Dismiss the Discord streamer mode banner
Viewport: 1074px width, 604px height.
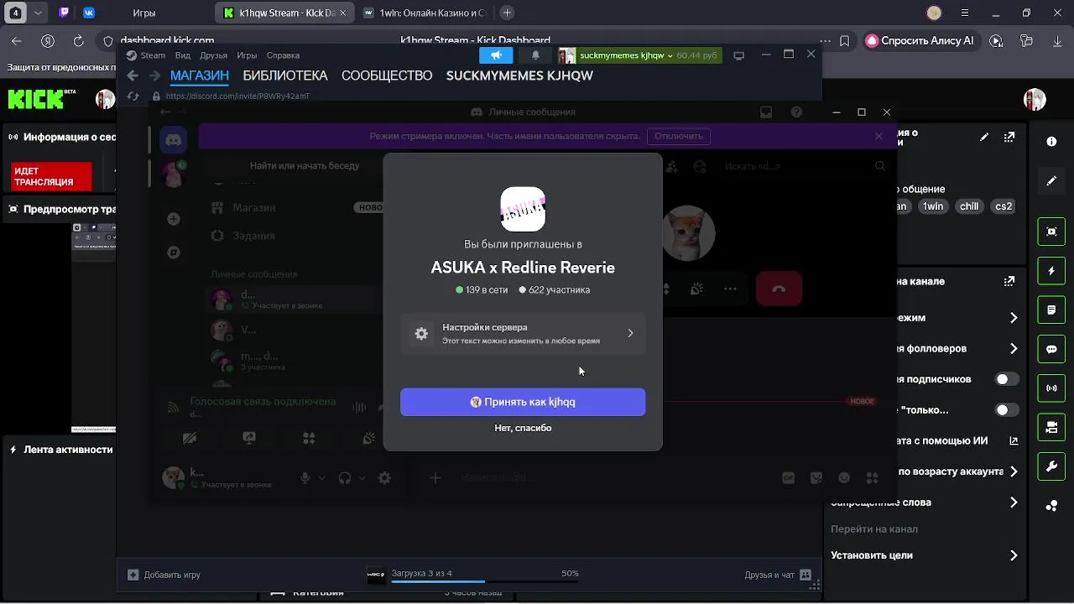pyautogui.click(x=878, y=136)
